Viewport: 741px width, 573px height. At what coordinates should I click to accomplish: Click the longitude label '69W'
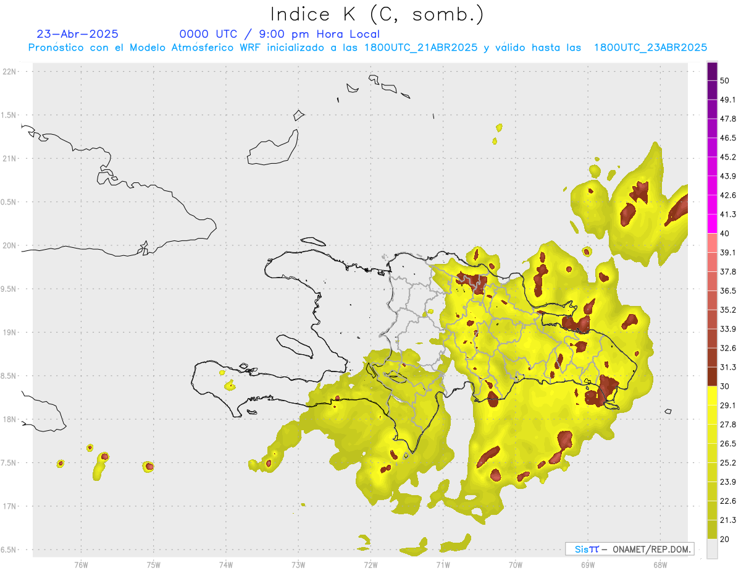587,565
